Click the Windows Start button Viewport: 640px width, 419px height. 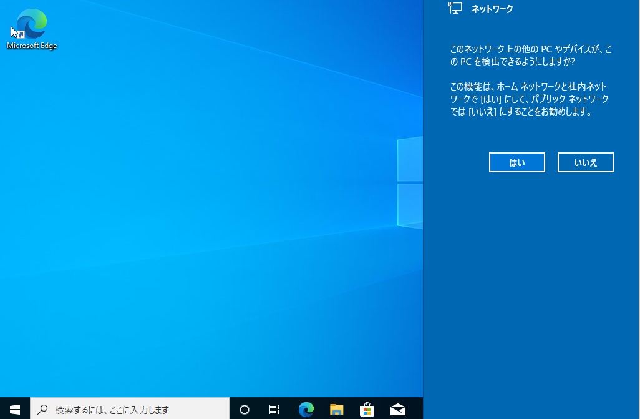[x=15, y=409]
